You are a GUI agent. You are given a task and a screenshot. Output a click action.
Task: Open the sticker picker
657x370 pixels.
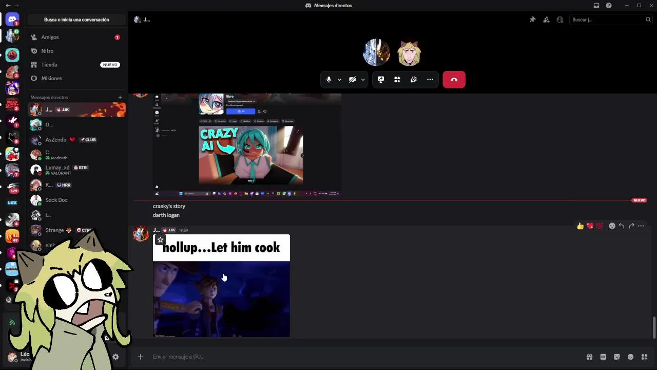pyautogui.click(x=617, y=357)
